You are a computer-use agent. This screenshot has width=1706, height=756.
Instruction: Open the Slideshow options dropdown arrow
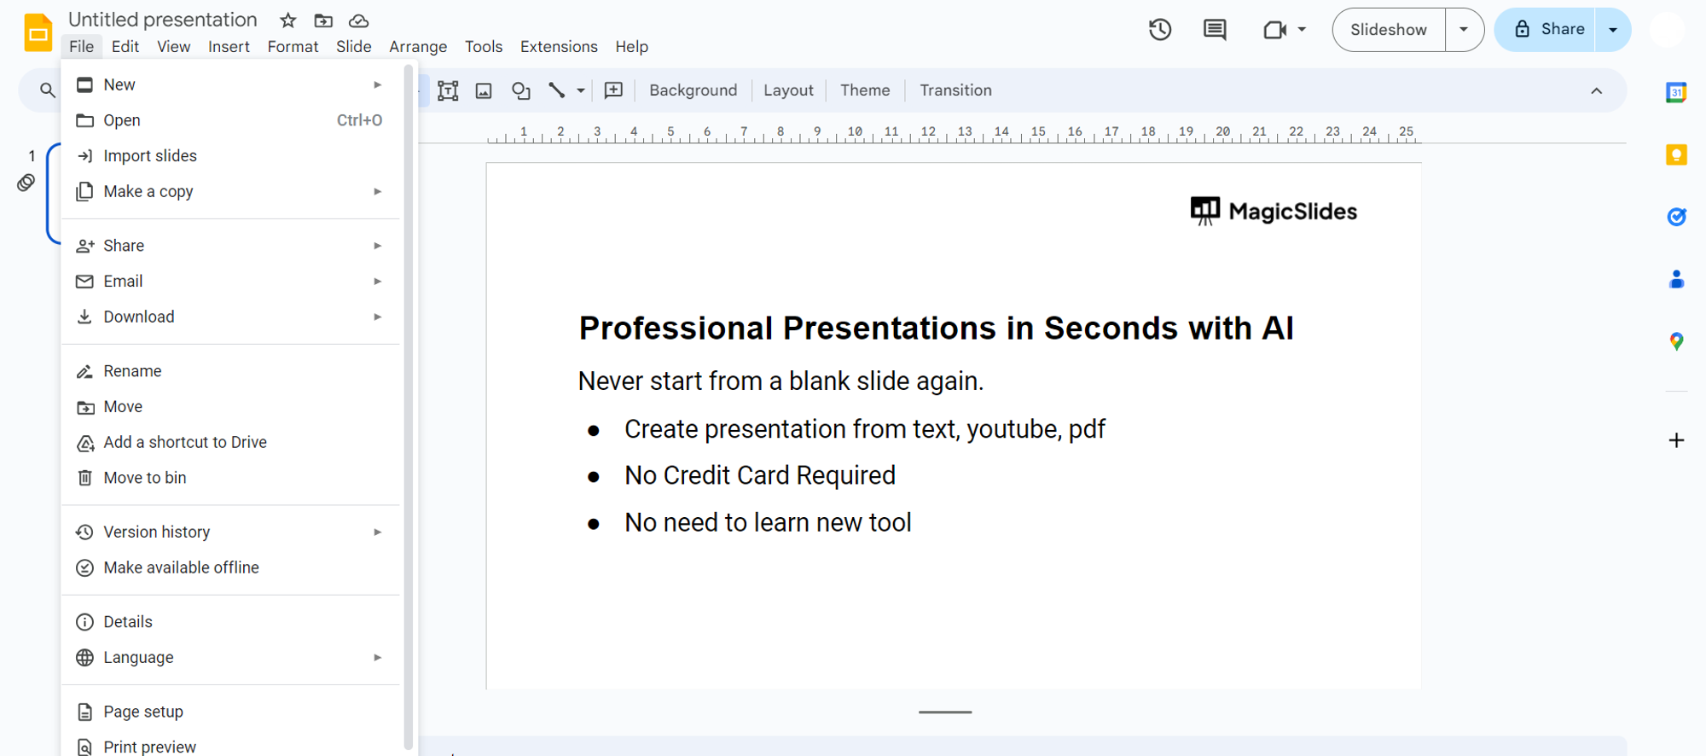[1464, 30]
